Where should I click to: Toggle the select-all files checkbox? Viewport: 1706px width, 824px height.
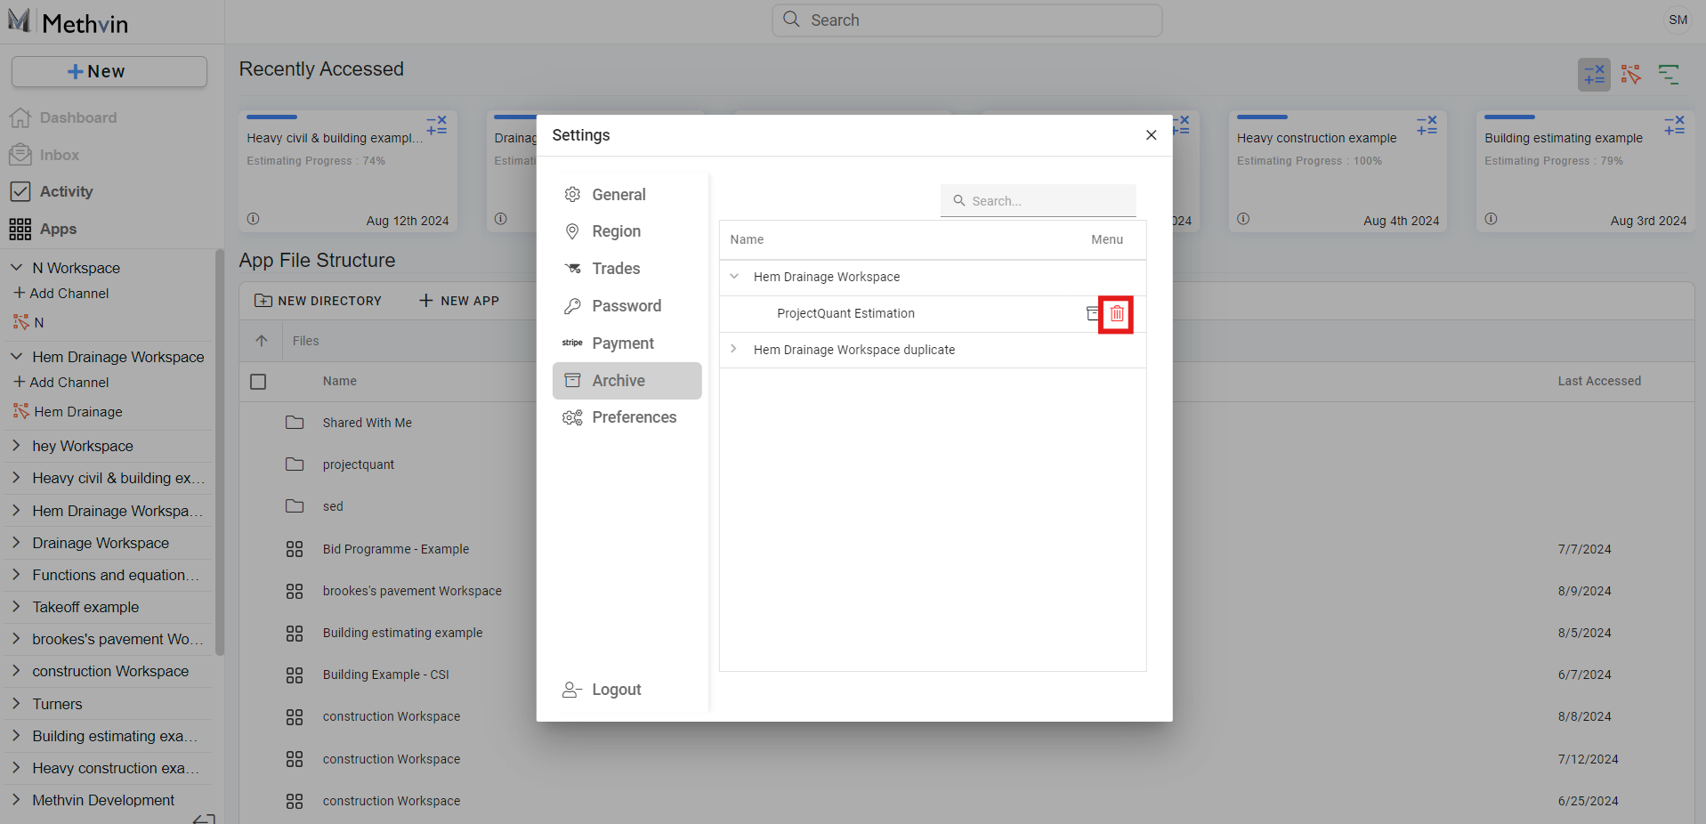tap(258, 382)
